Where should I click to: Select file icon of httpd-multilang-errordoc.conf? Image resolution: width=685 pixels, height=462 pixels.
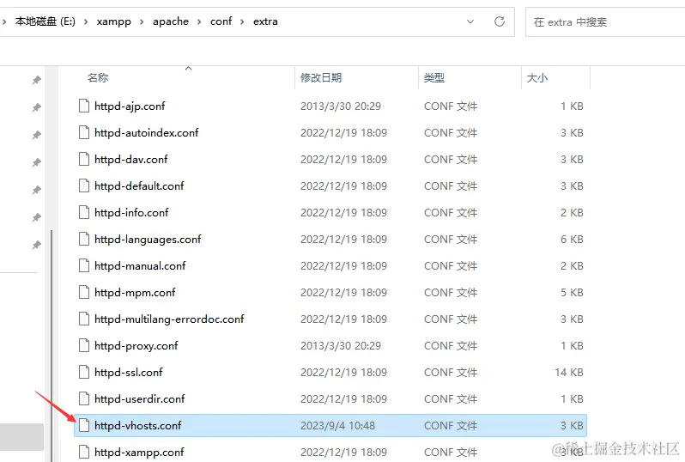84,319
